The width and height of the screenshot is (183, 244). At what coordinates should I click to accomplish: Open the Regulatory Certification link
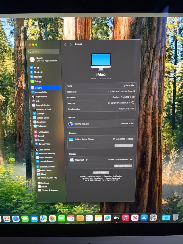point(113,176)
